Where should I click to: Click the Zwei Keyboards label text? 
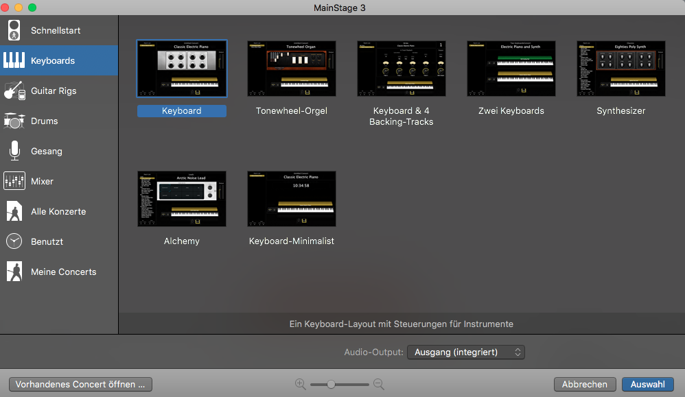pos(511,111)
